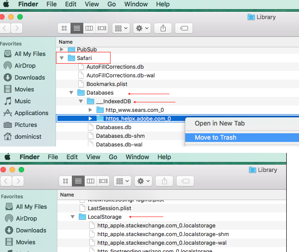This screenshot has width=299, height=252.
Task: Click Share button in top window toolbar
Action: (163, 28)
